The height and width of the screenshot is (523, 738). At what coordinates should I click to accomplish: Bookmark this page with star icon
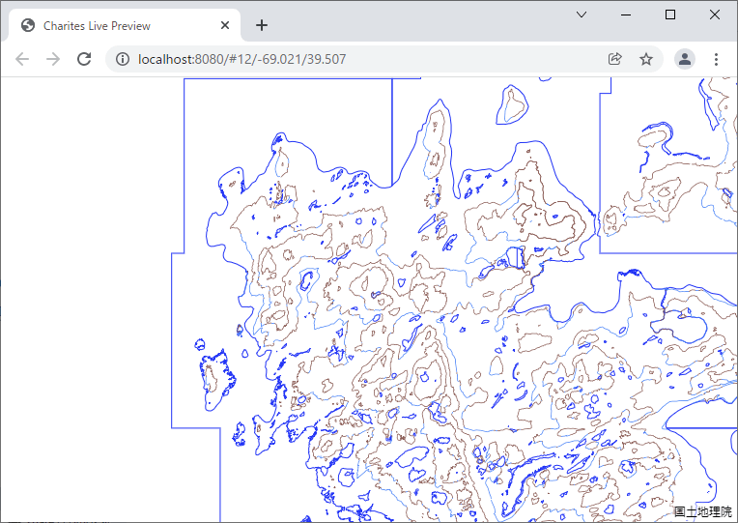(x=645, y=59)
